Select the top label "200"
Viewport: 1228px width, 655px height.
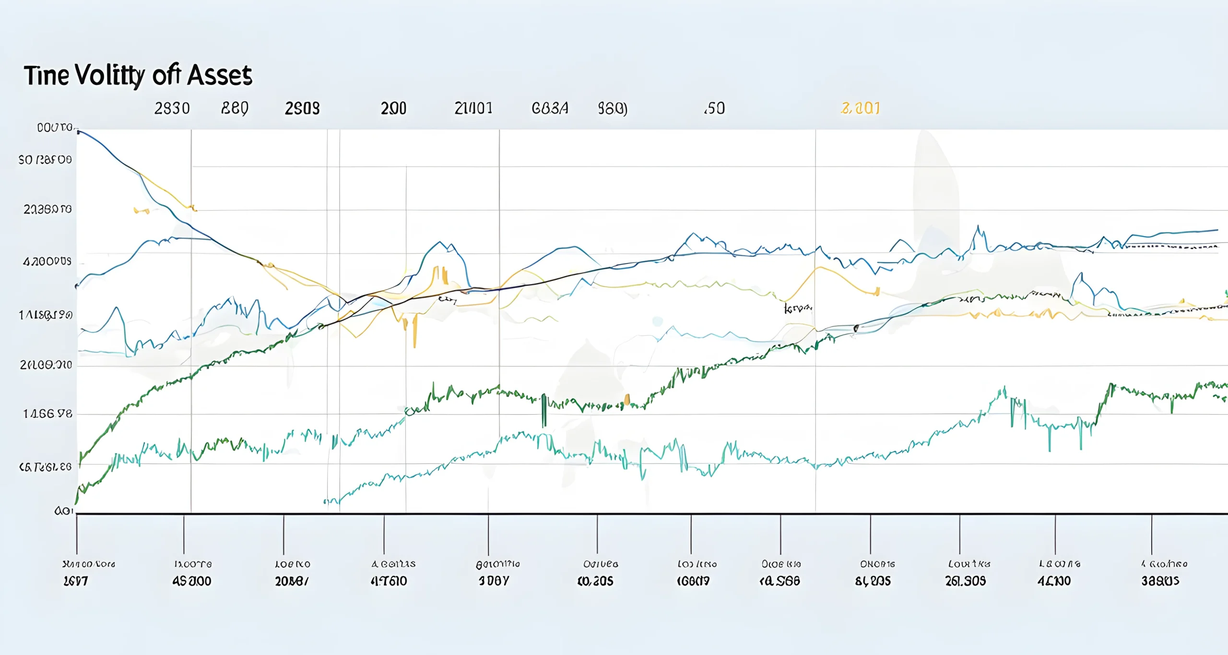(x=393, y=108)
